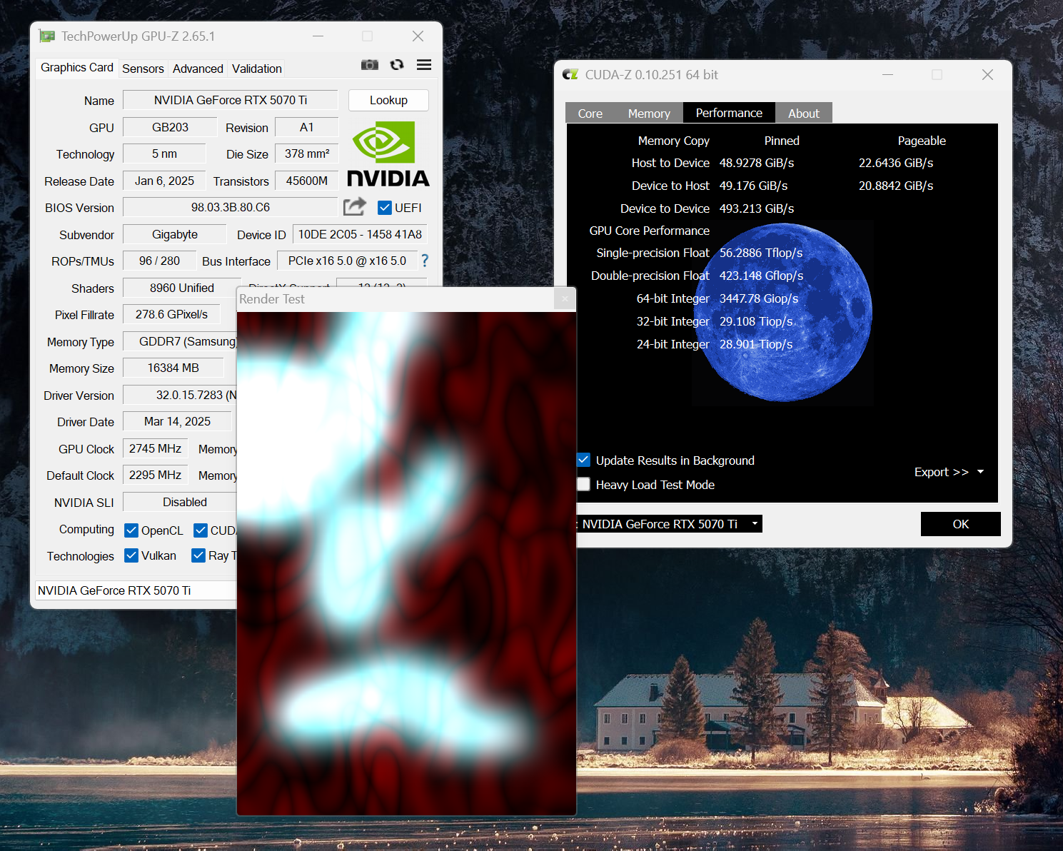Click the NVIDIA SLI field showing Disabled
The height and width of the screenshot is (851, 1063).
pyautogui.click(x=180, y=502)
